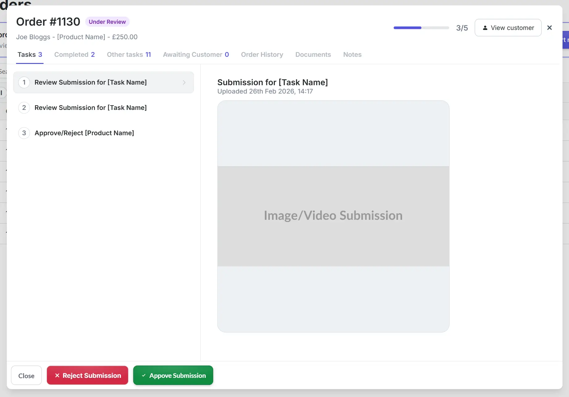This screenshot has height=397, width=569.
Task: Open the Order History tab
Action: 262,54
